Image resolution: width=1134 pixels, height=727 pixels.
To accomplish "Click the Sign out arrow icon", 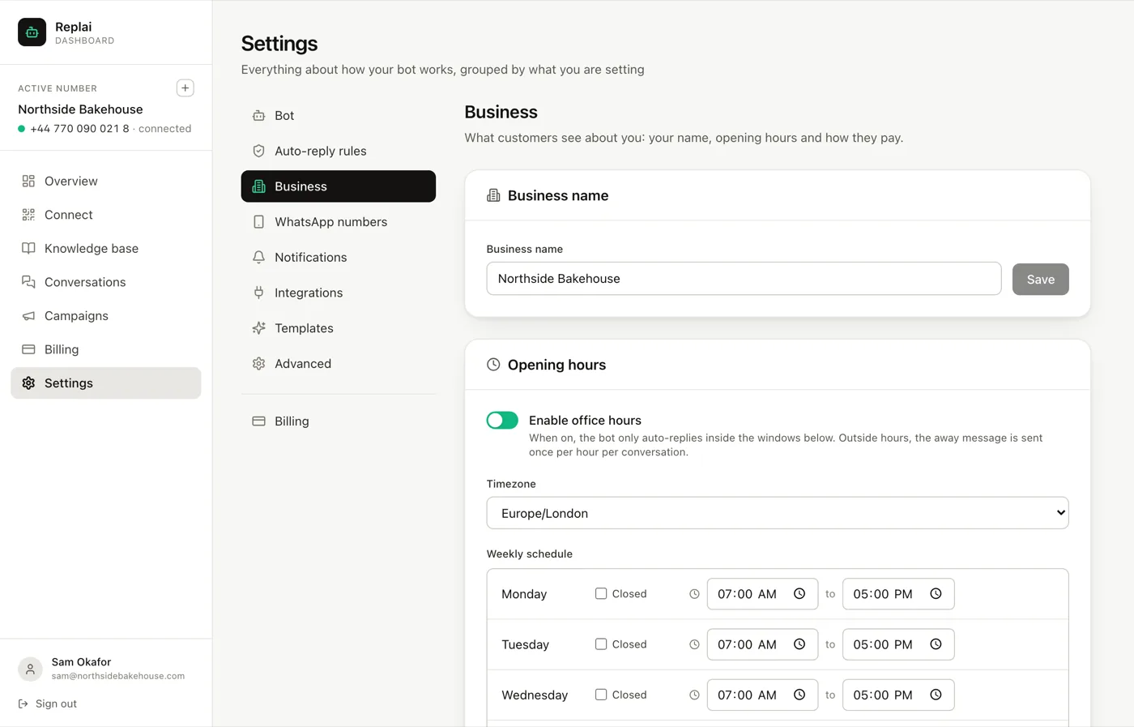I will (23, 703).
